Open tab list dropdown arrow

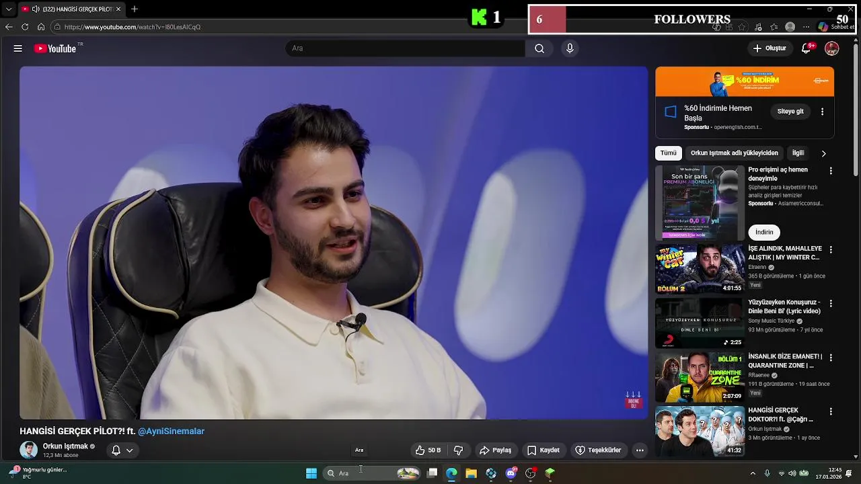coord(8,9)
